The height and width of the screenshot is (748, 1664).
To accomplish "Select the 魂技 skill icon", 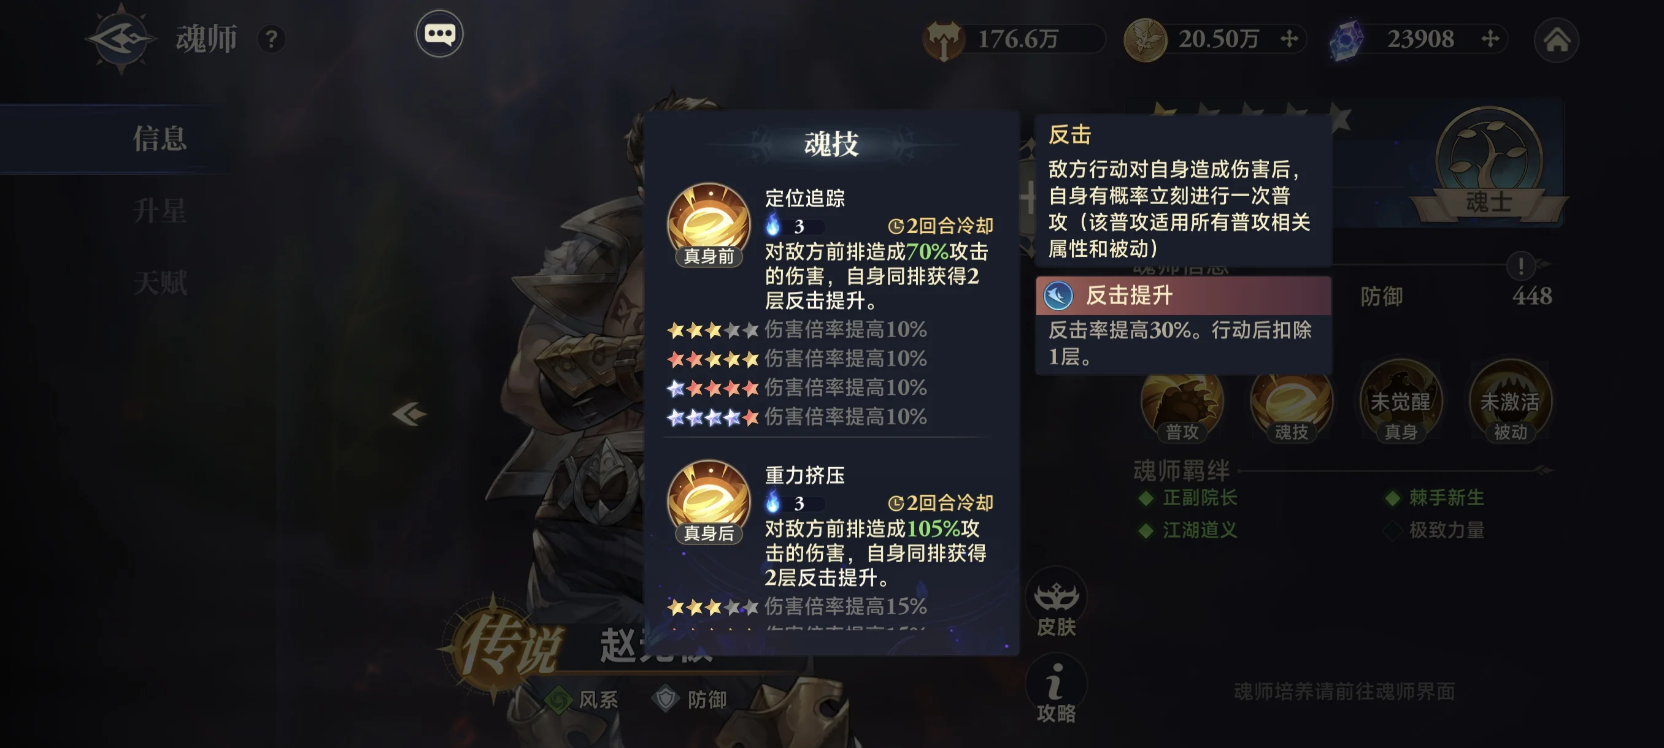I will 1290,403.
